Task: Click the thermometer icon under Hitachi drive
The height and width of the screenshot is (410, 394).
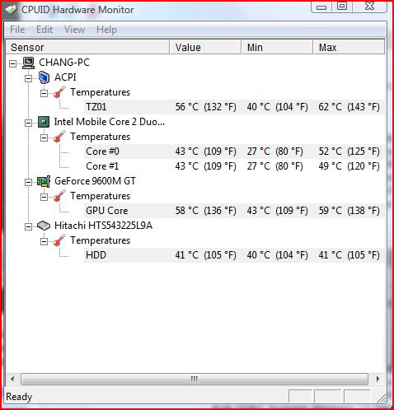Action: pos(59,240)
